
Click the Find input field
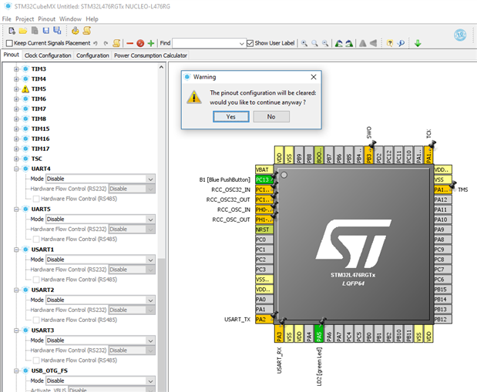tap(207, 43)
